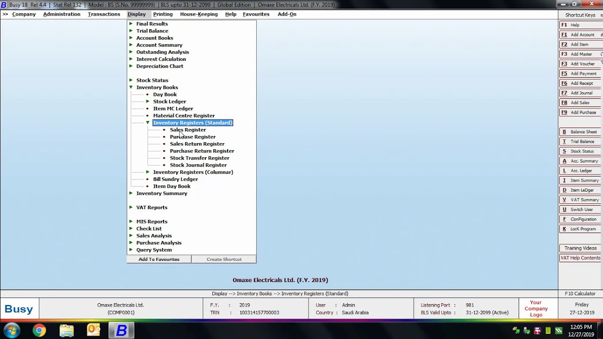This screenshot has width=603, height=339.
Task: Click the Lock Program shortcut
Action: (580, 229)
